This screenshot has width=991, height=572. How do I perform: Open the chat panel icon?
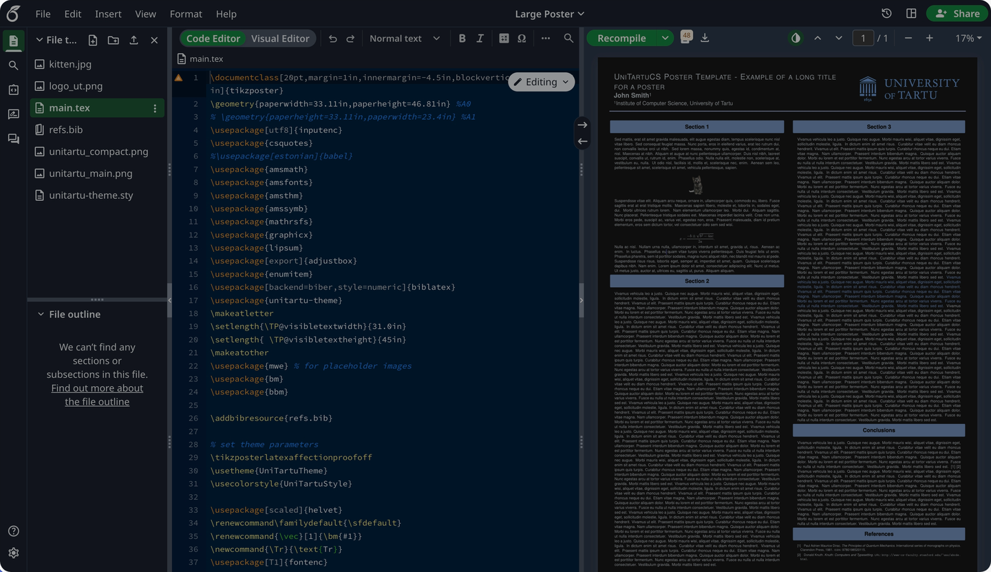[13, 138]
